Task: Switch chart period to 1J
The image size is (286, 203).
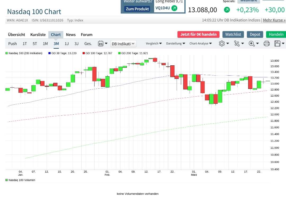Action: coord(66,43)
